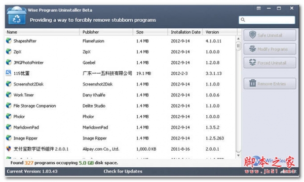
Task: Click inside the search input field
Action: pos(267,20)
